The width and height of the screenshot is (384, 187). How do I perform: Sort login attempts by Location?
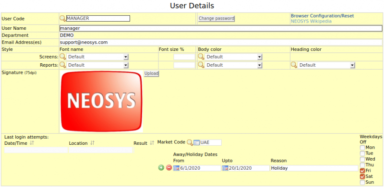coord(92,143)
